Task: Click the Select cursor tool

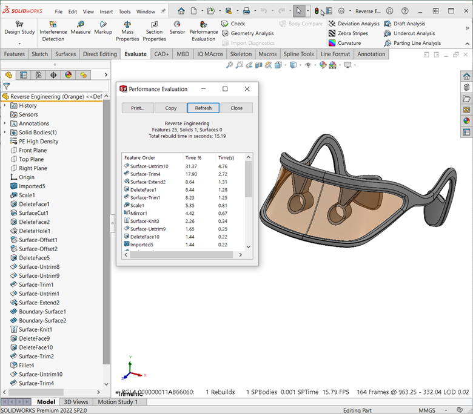Action: click(x=298, y=11)
